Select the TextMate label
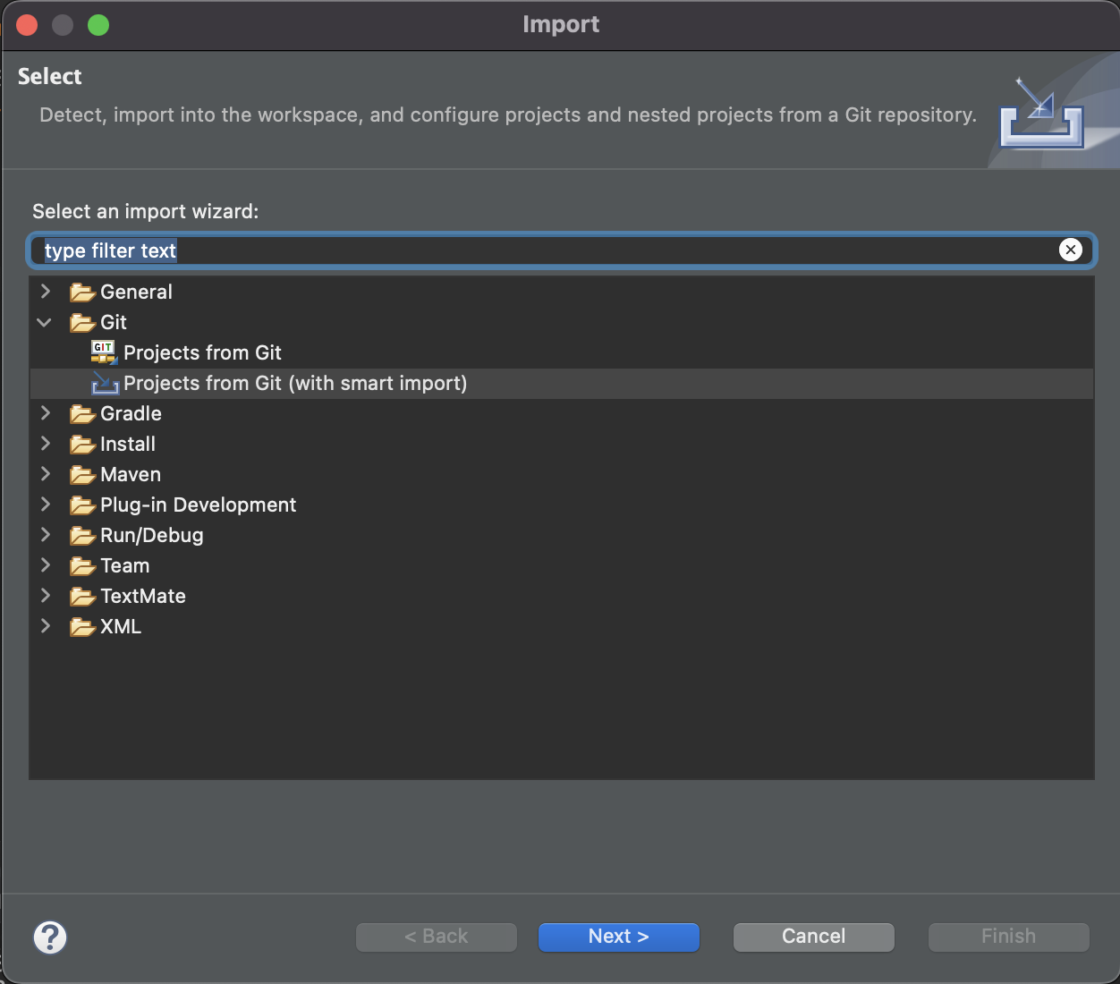The image size is (1120, 984). click(x=143, y=597)
